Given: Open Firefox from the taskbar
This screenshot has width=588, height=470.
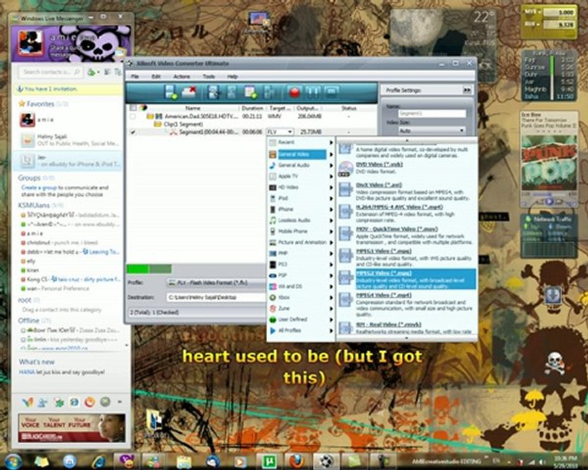Looking at the screenshot, I should click(296, 462).
